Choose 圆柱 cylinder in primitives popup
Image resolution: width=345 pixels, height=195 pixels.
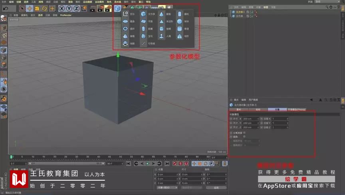click(183, 14)
